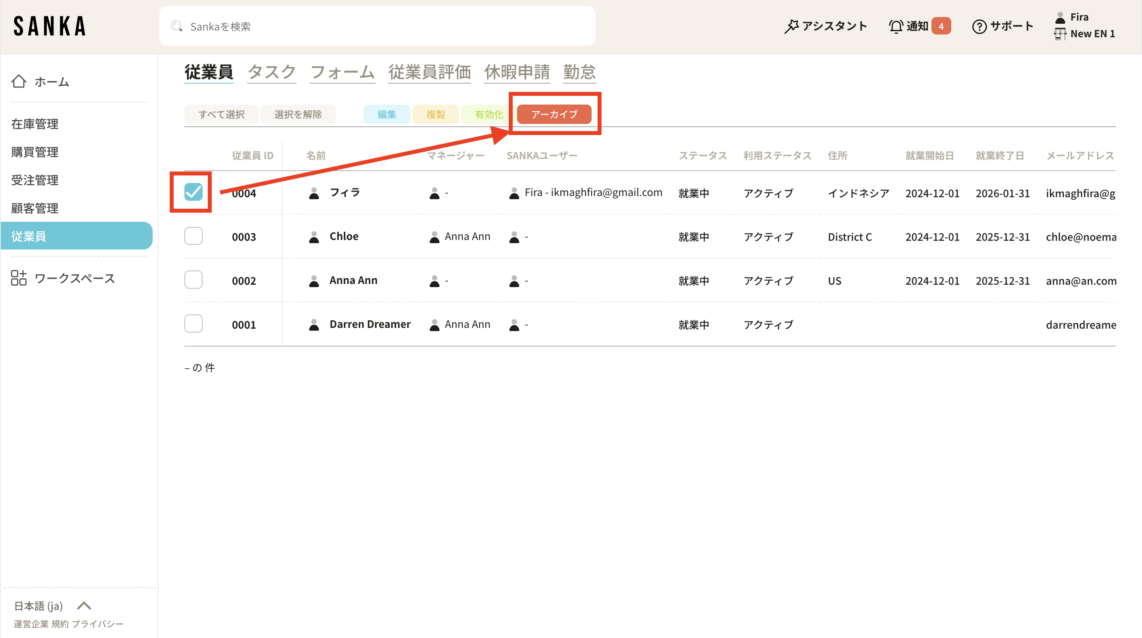
Task: Open the Workspace grid icon
Action: click(19, 278)
